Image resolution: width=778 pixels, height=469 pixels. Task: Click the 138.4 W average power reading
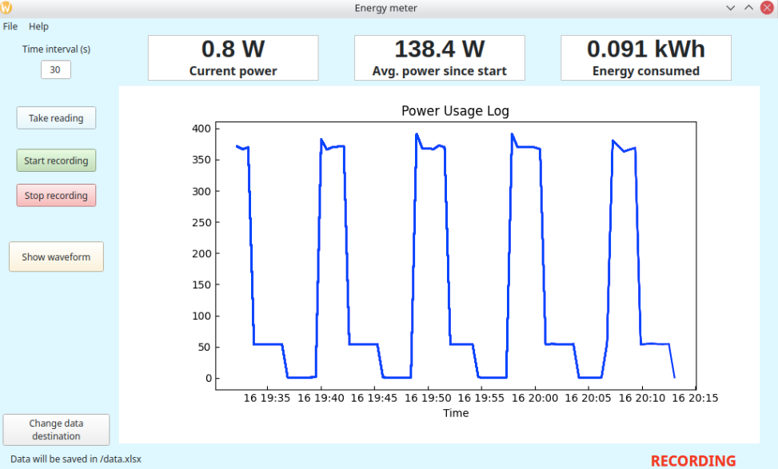coord(440,49)
